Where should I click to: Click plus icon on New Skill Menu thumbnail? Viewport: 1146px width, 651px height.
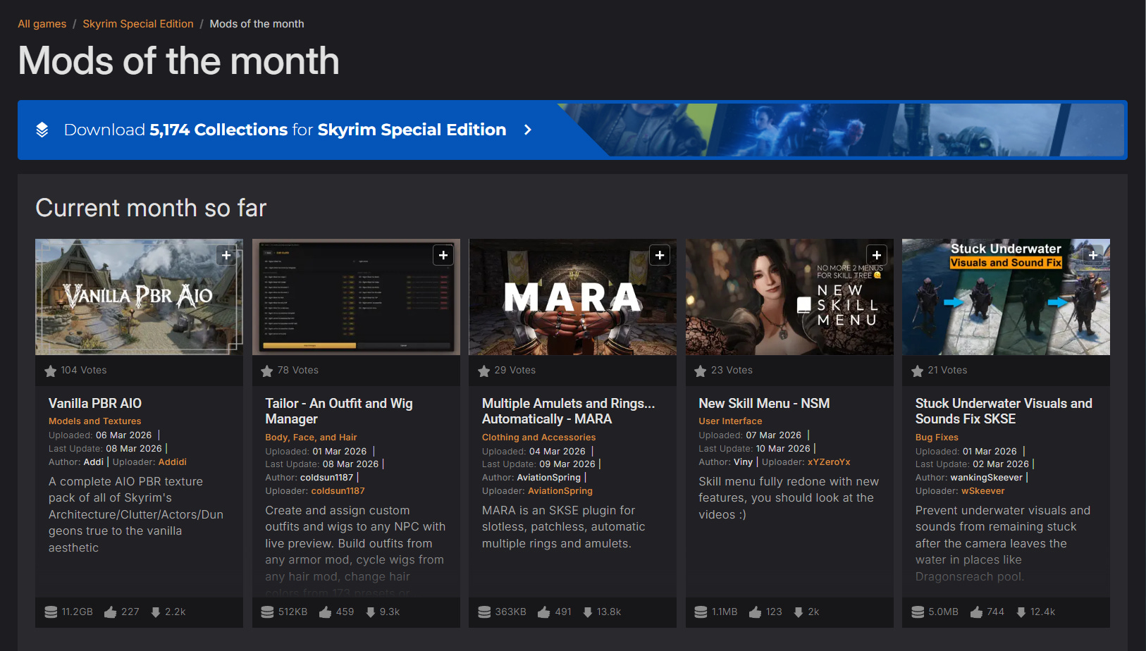tap(877, 255)
